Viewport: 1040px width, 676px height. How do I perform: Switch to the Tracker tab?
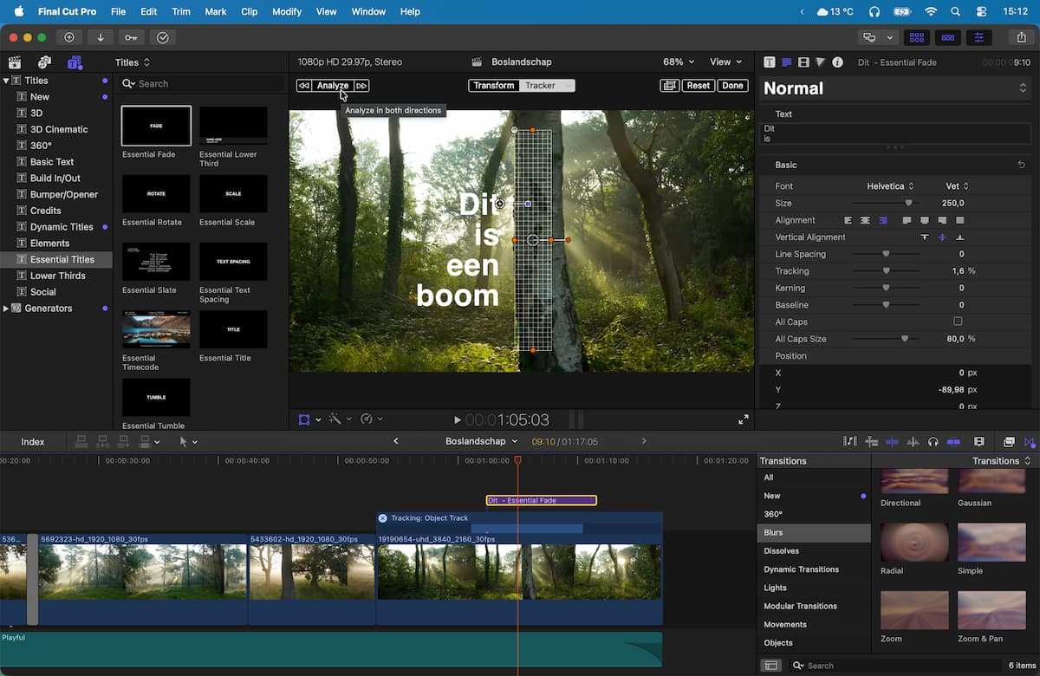547,86
